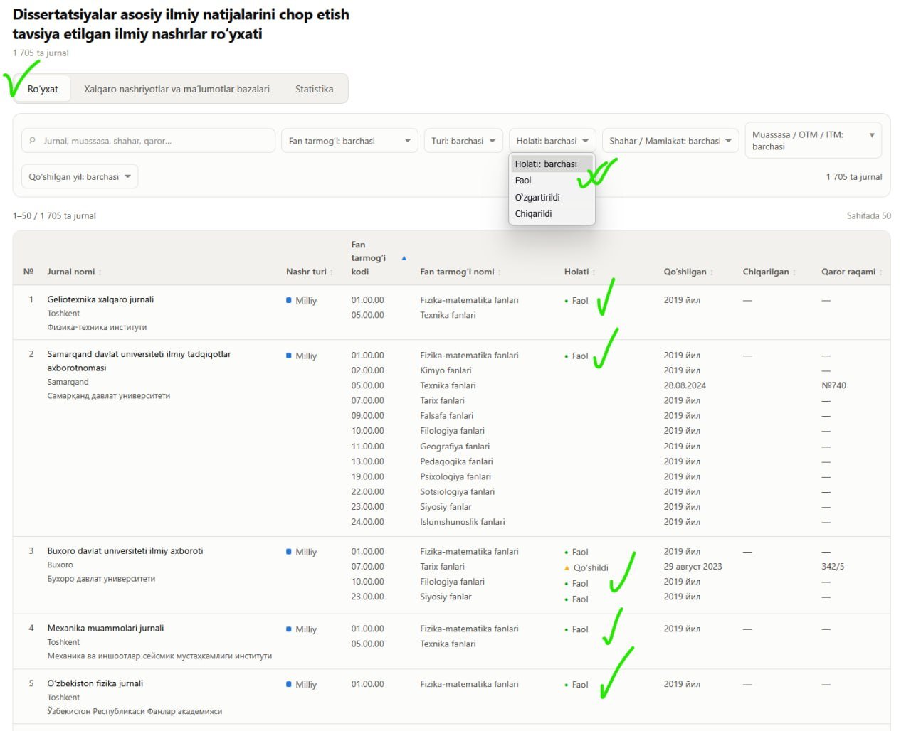Click 'Qo'shildi' warning status in Buxoro row
Screen dimensions: 911x731
tap(586, 567)
